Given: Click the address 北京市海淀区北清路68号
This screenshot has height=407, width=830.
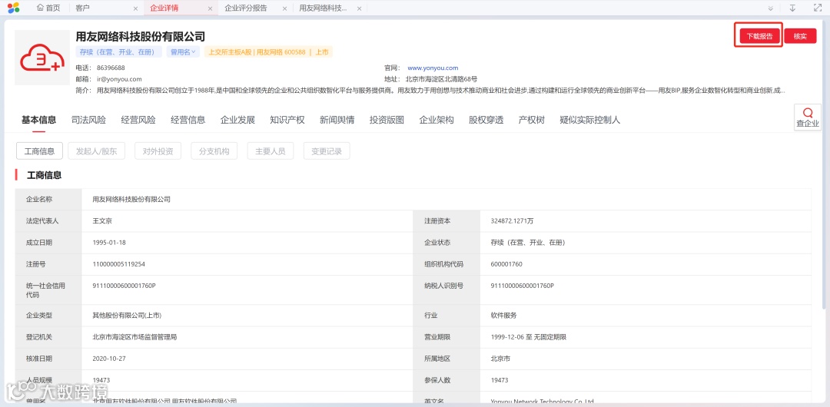Looking at the screenshot, I should pos(441,79).
